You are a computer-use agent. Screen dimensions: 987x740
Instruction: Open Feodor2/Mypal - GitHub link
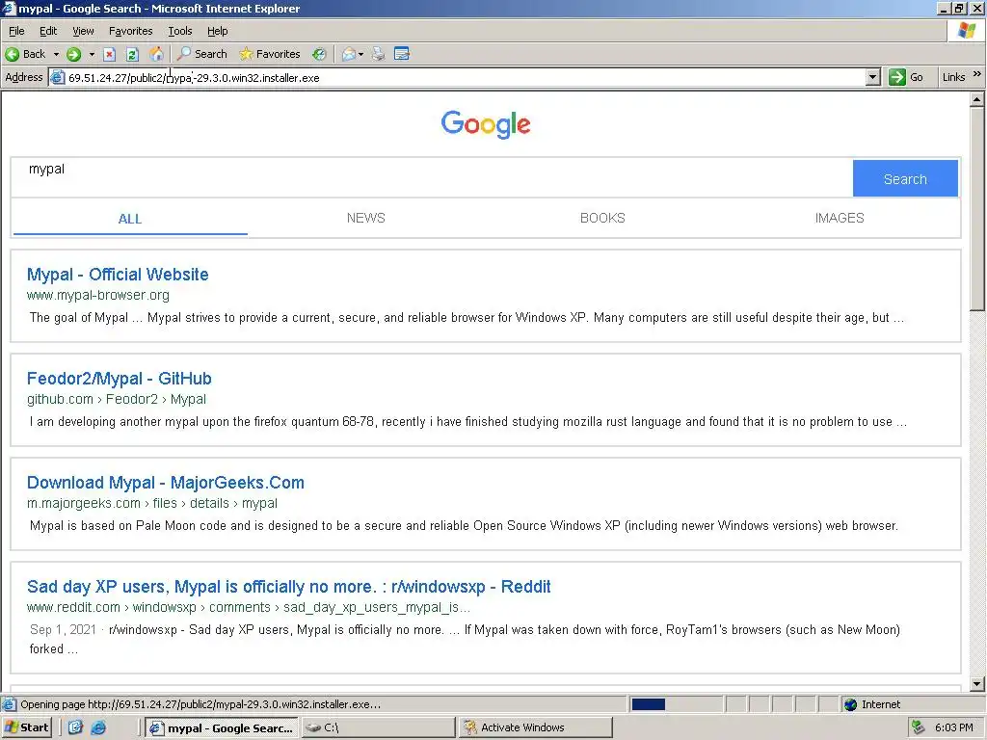tap(119, 378)
